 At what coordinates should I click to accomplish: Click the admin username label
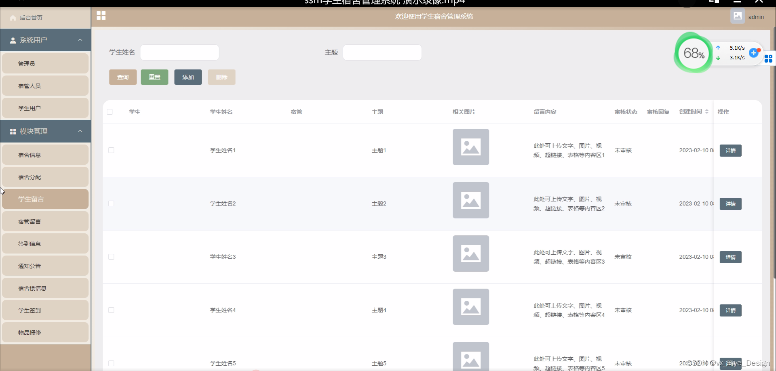(756, 17)
